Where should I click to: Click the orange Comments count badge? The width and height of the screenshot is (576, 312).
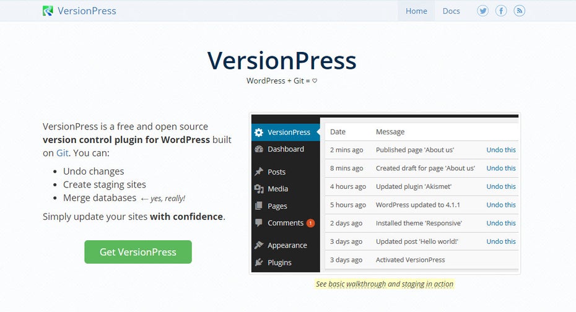(310, 223)
